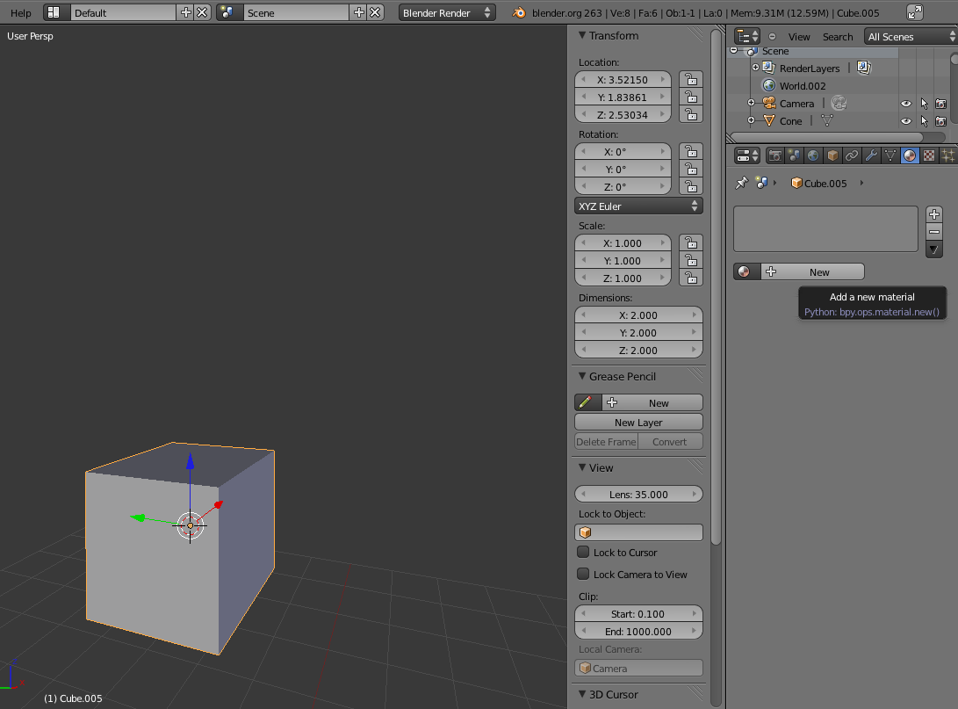
Task: Enable Lock Camera to View checkbox
Action: click(x=583, y=575)
